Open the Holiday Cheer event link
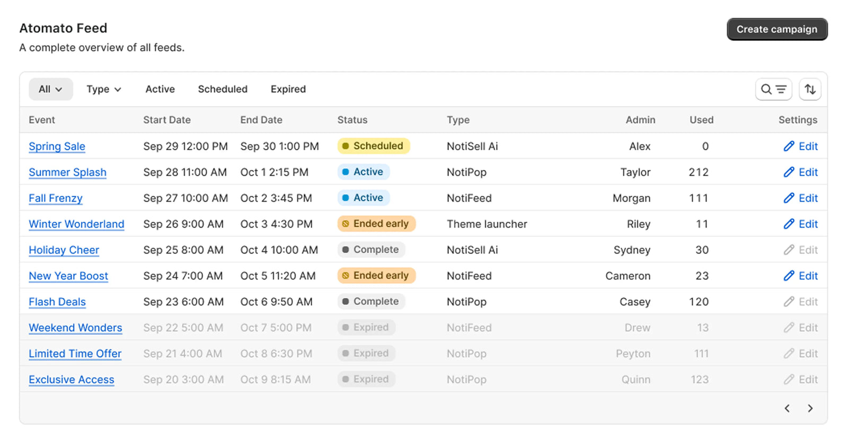 [64, 250]
